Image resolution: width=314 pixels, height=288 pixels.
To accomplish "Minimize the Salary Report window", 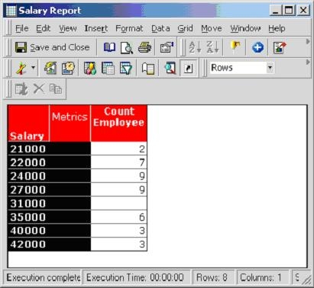I will [276, 11].
